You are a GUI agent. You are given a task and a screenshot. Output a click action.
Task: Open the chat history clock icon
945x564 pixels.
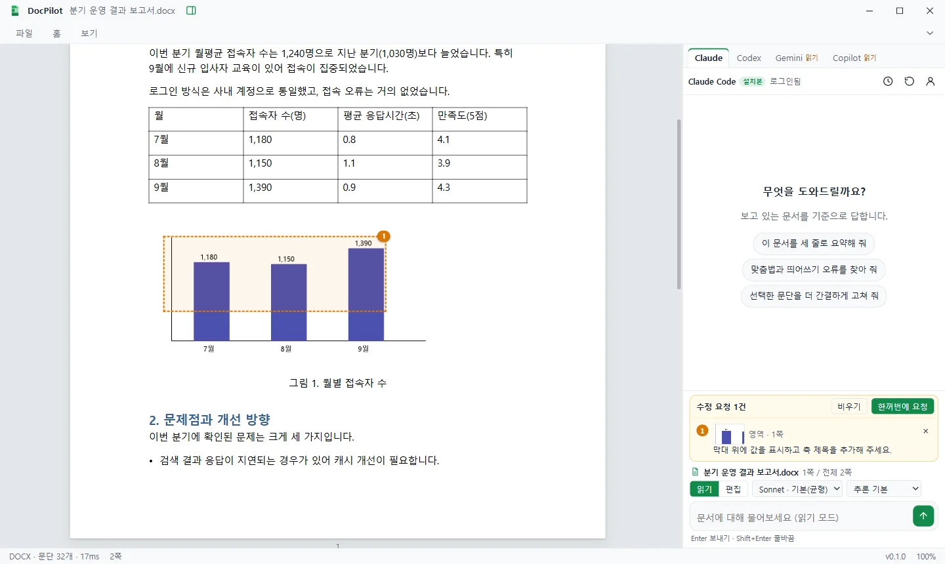coord(888,81)
